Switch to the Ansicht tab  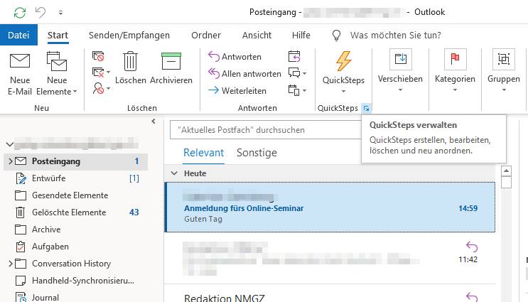[x=257, y=35]
